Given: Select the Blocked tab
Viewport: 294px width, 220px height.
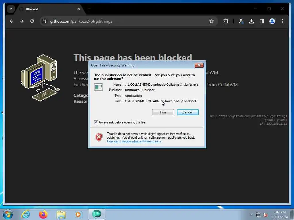Looking at the screenshot, I should (50, 9).
